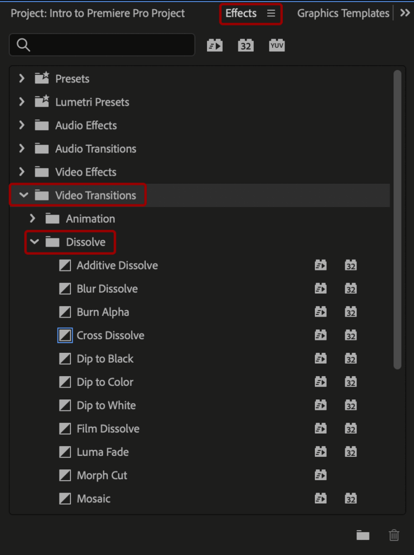Screen dimensions: 414x555
Task: Click Morph Cut's accelerated effect badge
Action: pos(321,475)
